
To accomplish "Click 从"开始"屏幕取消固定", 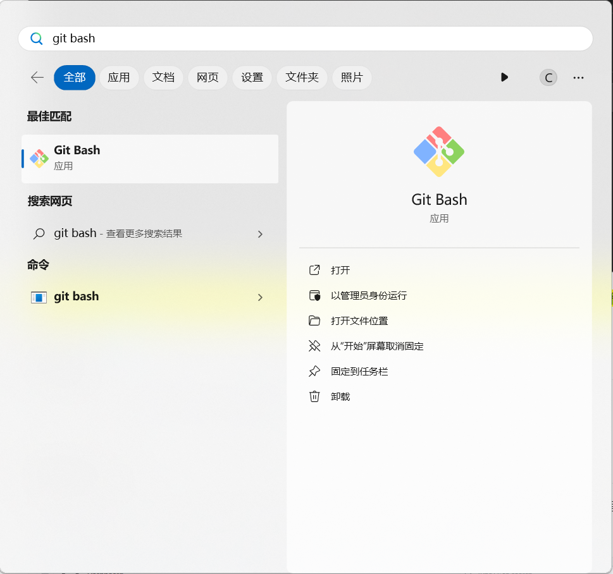I will (377, 346).
